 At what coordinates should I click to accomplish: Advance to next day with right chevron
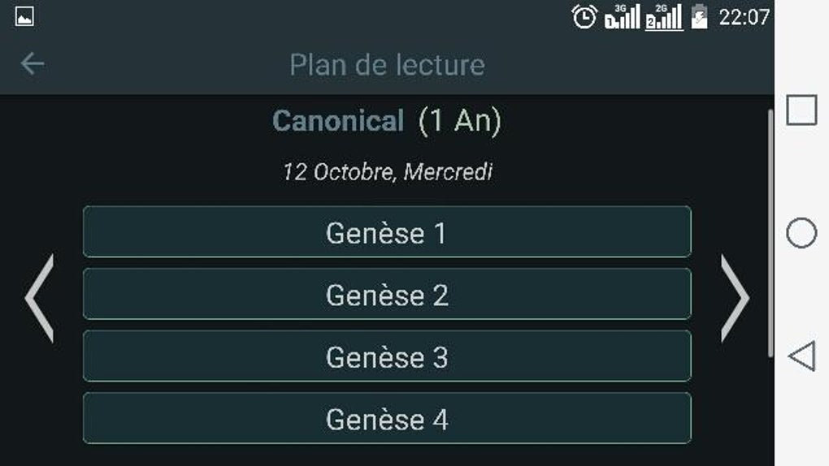pyautogui.click(x=735, y=298)
